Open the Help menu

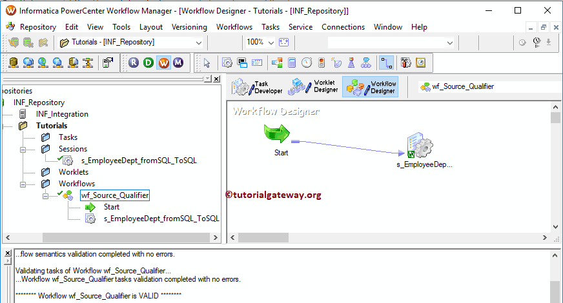(419, 27)
